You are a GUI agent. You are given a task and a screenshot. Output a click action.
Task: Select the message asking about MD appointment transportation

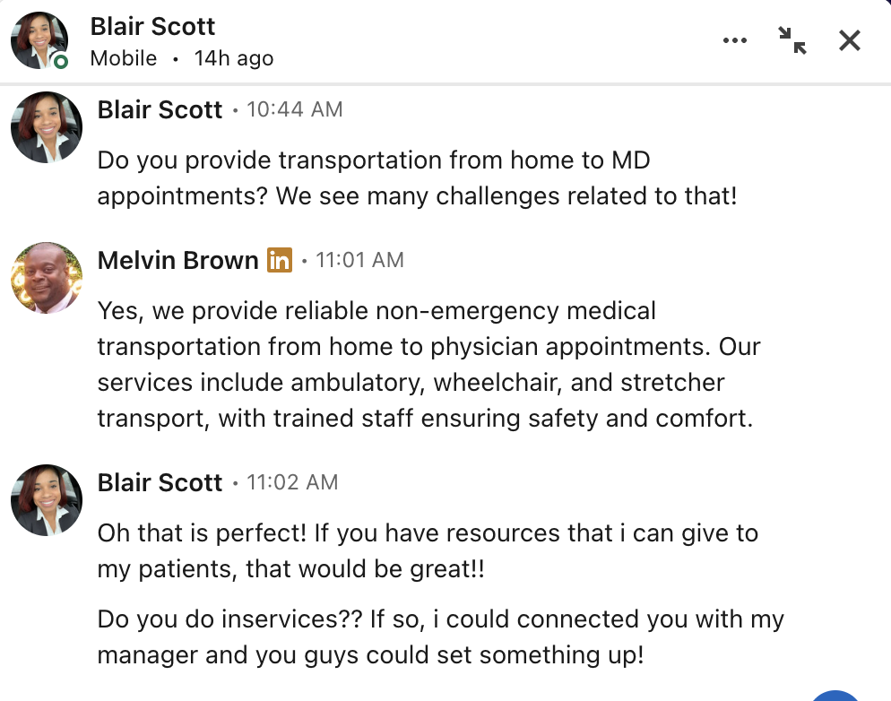pos(417,178)
